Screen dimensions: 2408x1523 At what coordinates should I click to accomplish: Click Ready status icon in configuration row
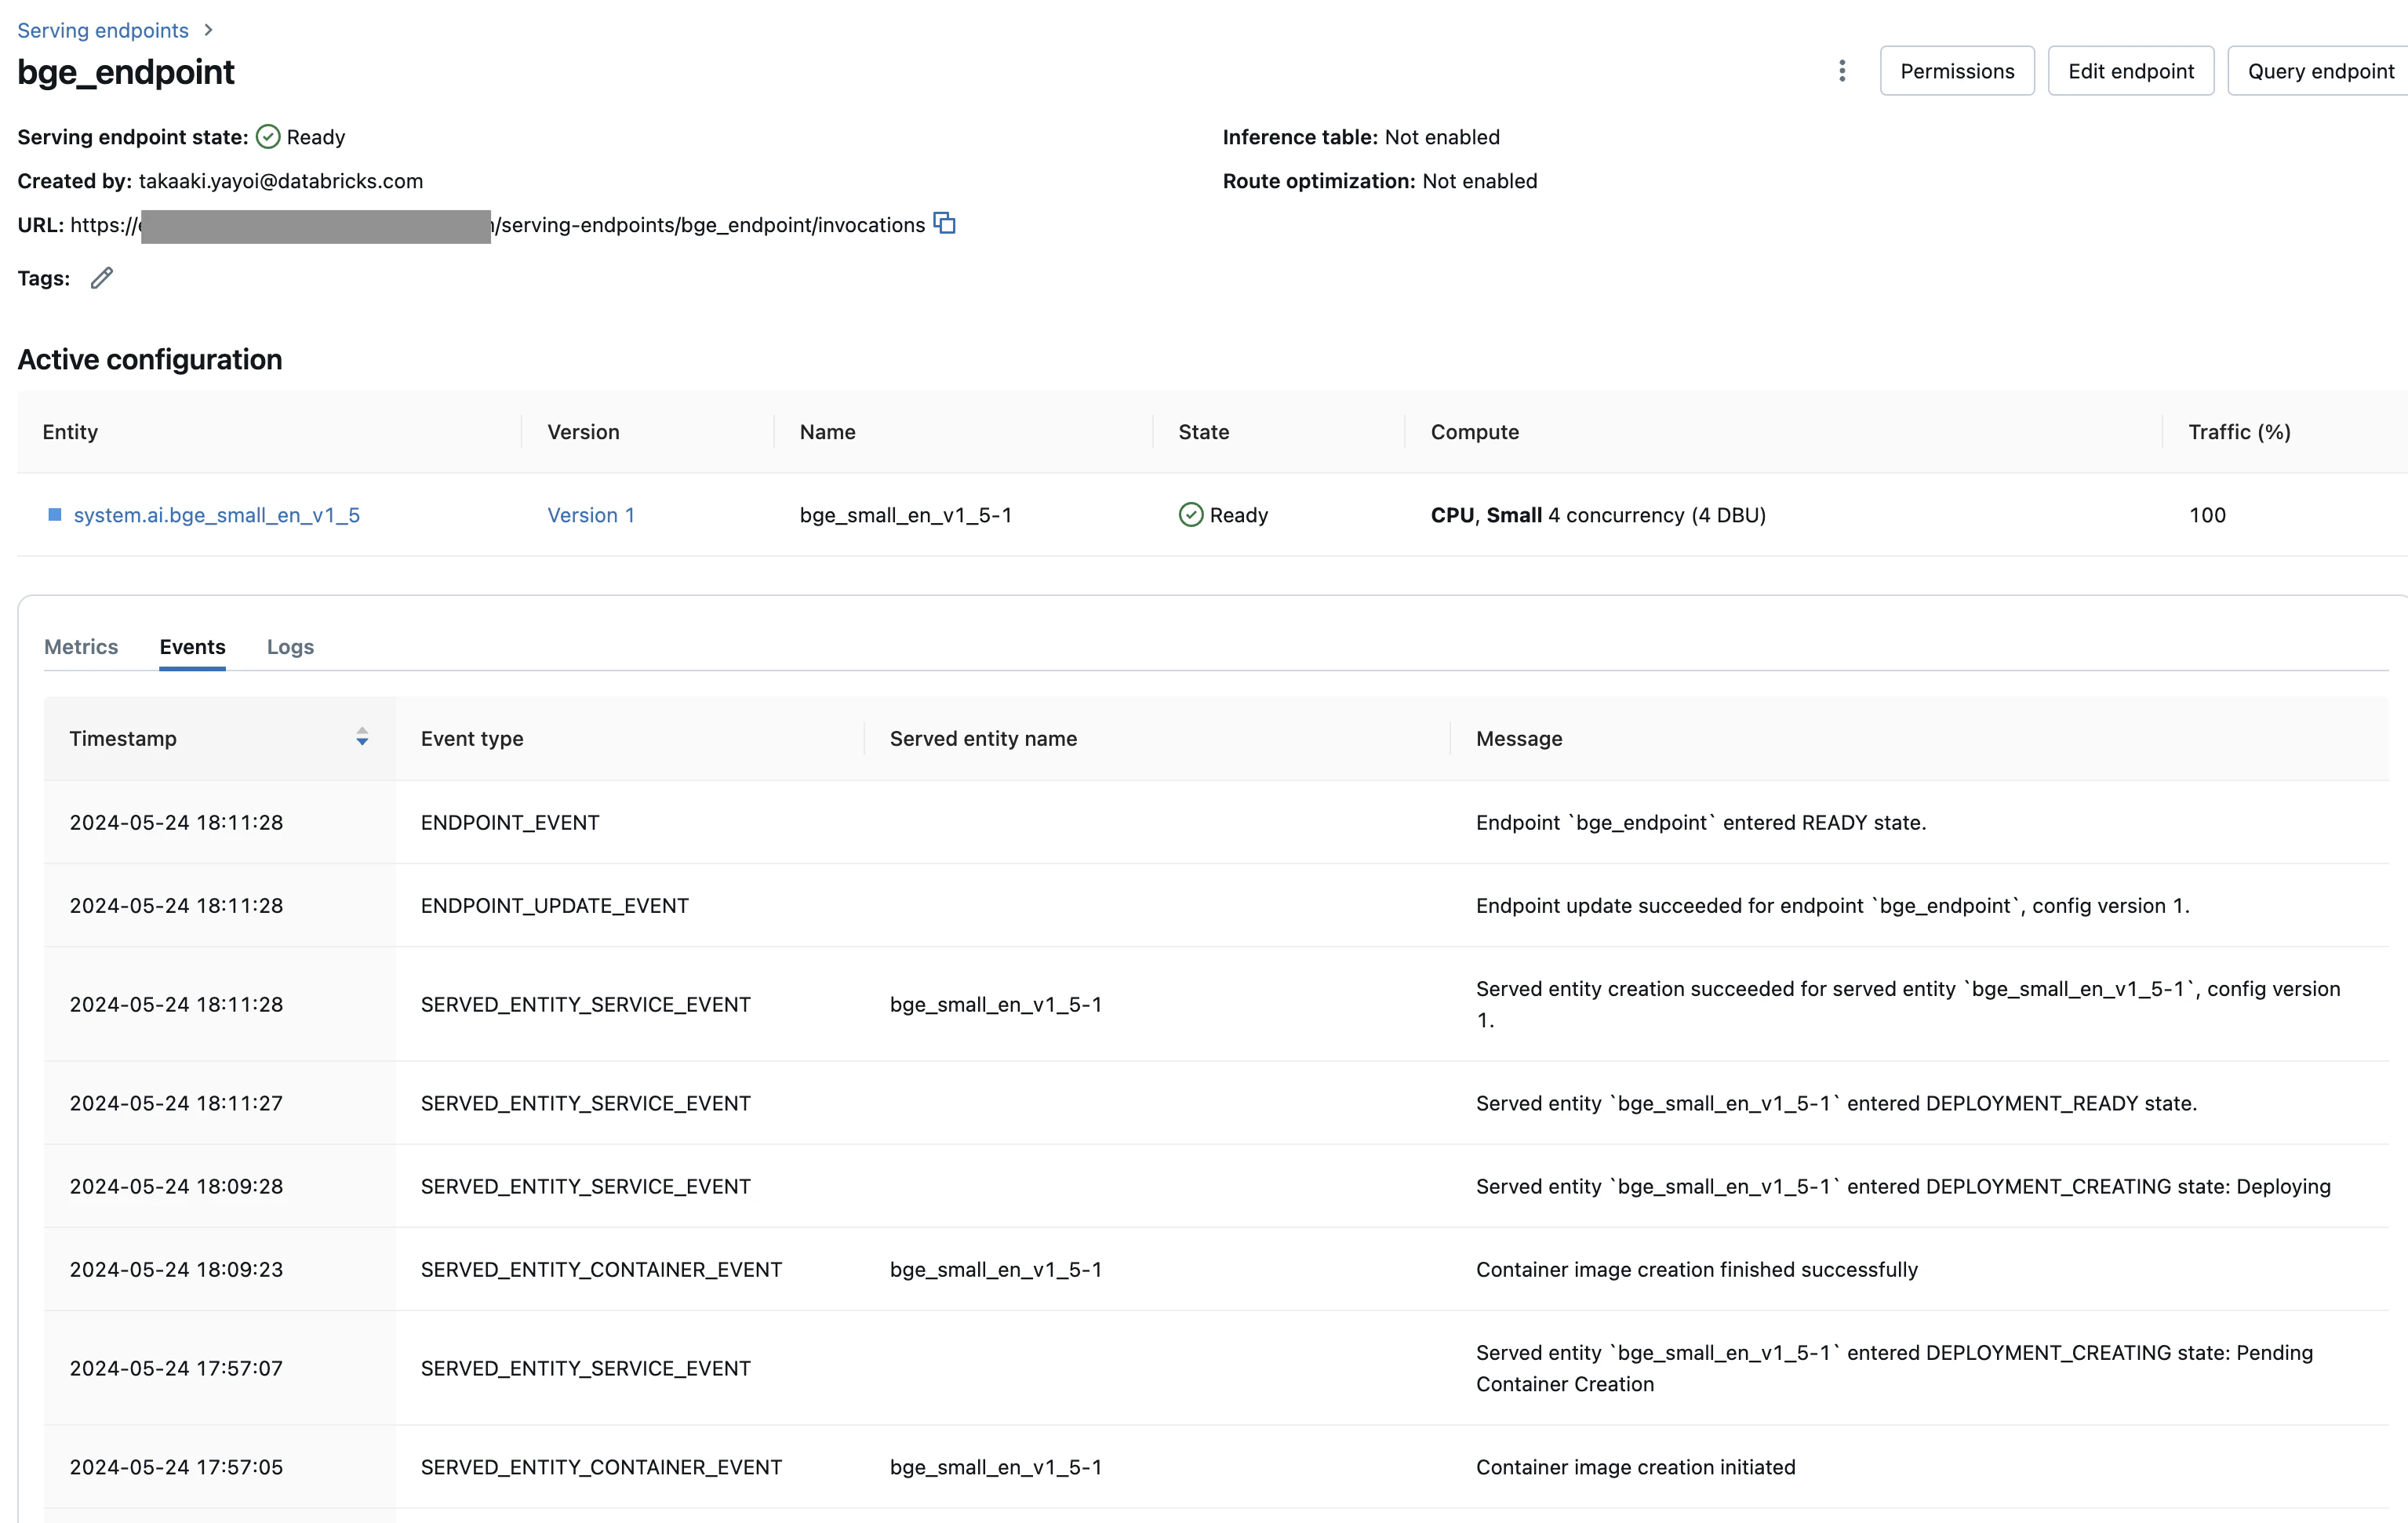coord(1191,515)
